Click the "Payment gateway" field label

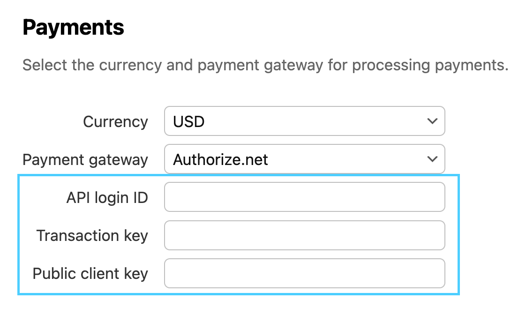coord(85,160)
